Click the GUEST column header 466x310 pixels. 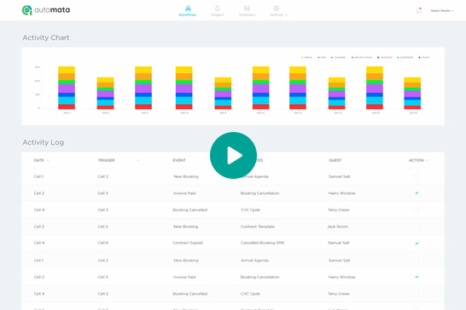click(335, 160)
